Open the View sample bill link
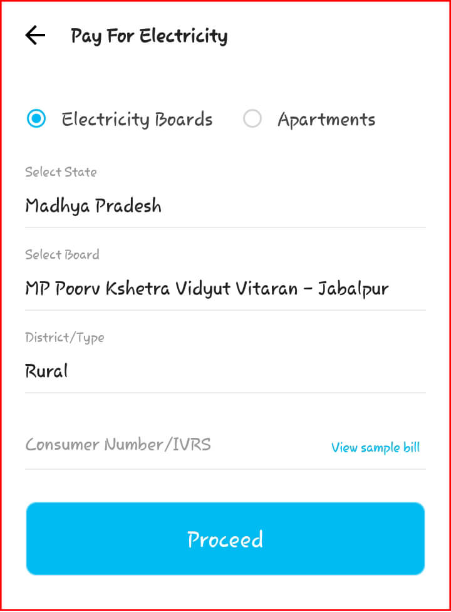Viewport: 451px width, 612px height. point(375,447)
